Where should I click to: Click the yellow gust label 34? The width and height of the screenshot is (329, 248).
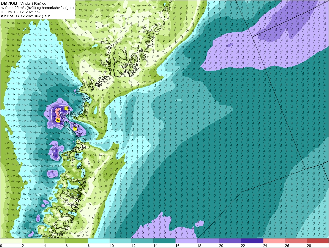tap(58, 120)
